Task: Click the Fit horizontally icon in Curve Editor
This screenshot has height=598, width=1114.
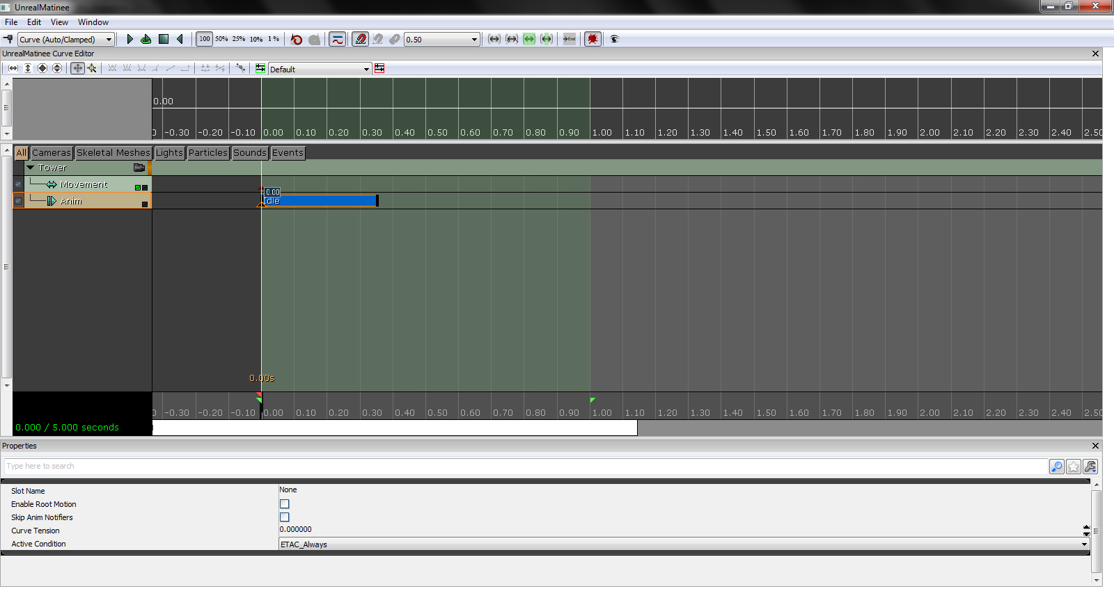Action: point(13,68)
